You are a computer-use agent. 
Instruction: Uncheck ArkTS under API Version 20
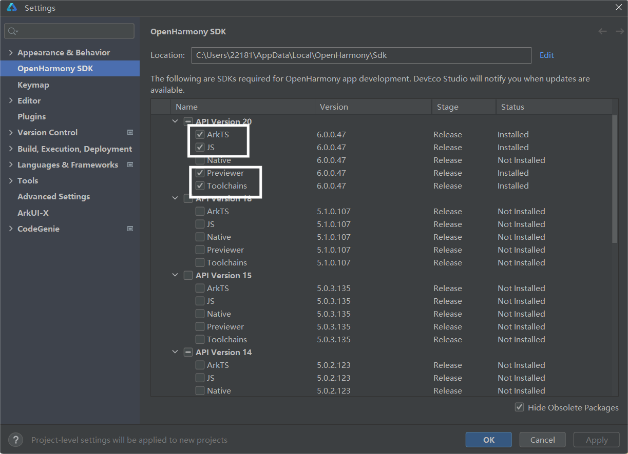pos(200,134)
